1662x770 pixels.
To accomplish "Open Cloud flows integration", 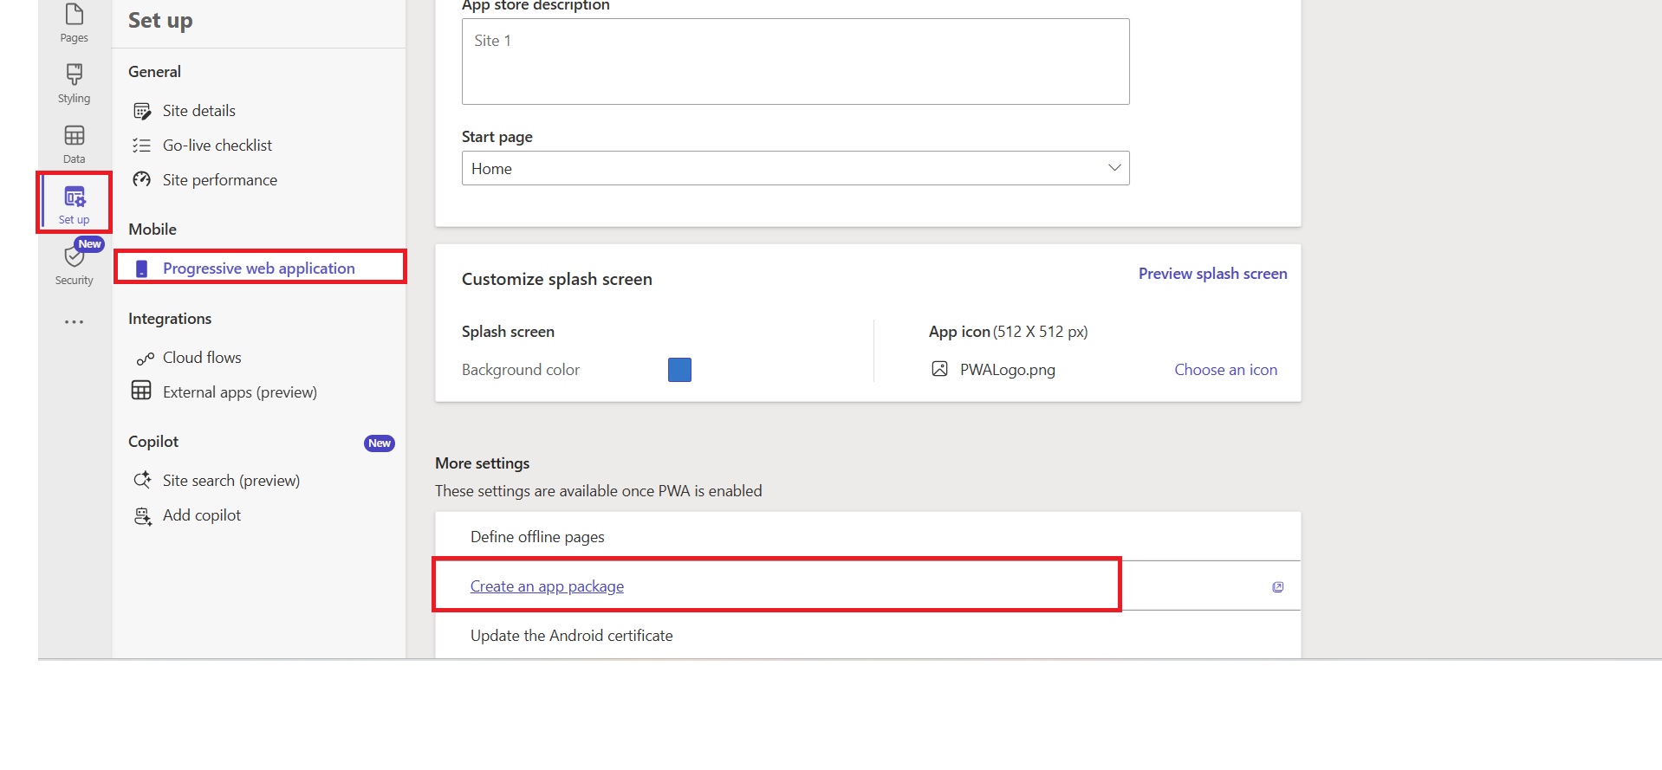I will coord(202,358).
